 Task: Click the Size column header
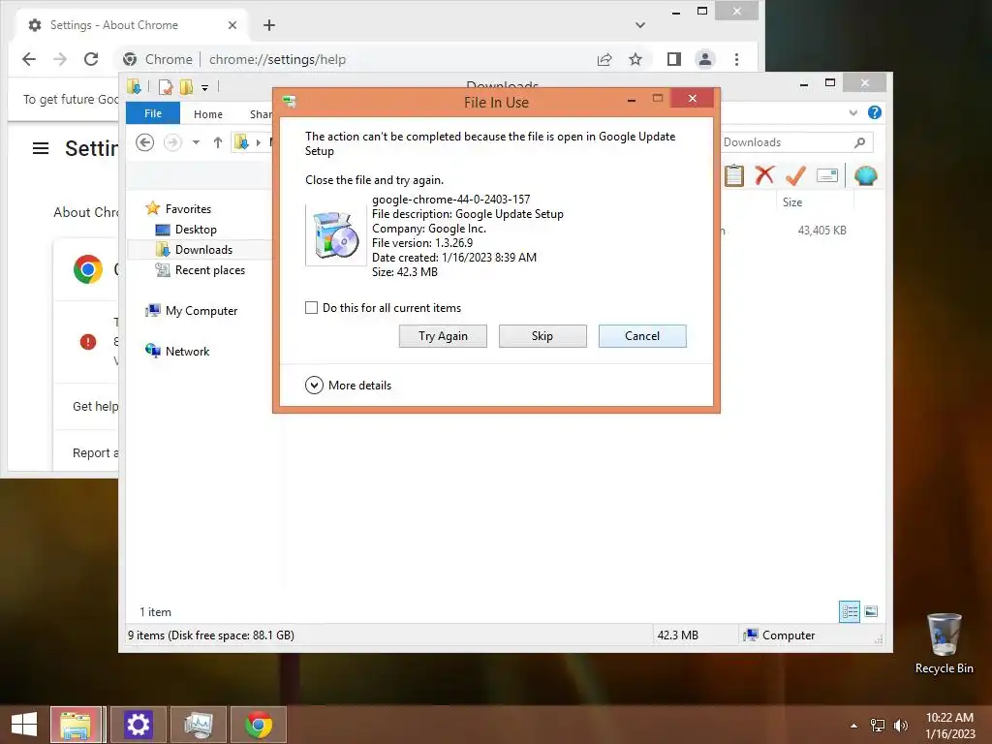(x=814, y=202)
